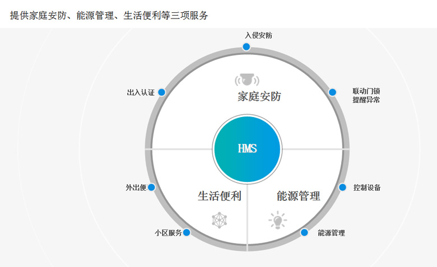Click the 入侵安防 label

259,35
